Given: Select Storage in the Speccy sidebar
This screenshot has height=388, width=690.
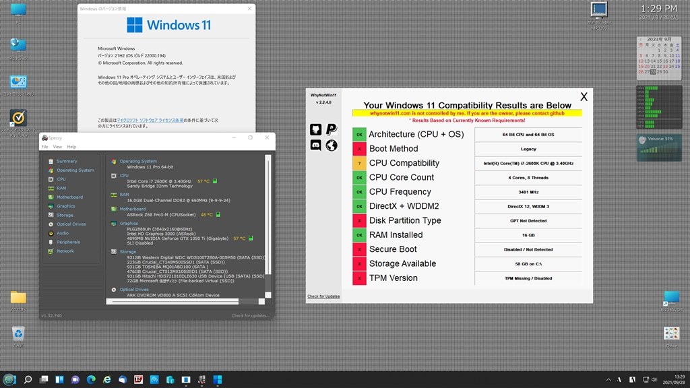Looking at the screenshot, I should 65,215.
